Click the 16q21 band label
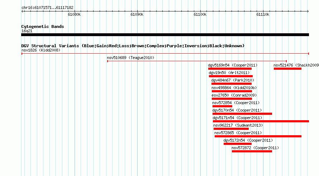The height and width of the screenshot is (176, 319). click(x=27, y=31)
